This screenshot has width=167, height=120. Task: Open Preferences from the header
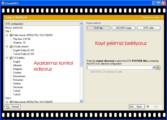tap(147, 17)
